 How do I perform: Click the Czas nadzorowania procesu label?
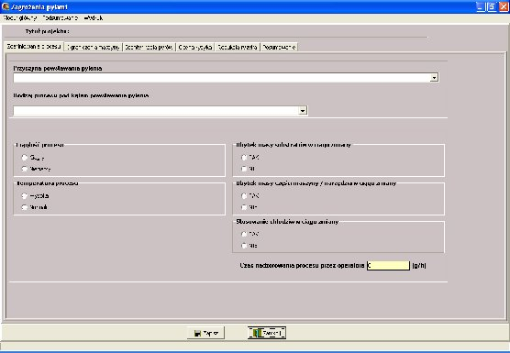click(302, 266)
